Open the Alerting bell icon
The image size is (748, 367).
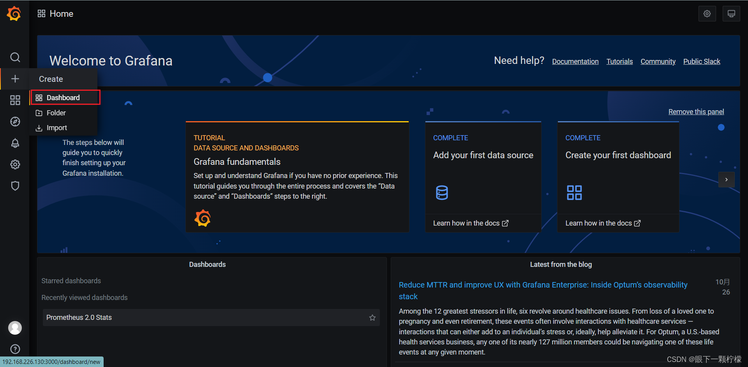15,143
